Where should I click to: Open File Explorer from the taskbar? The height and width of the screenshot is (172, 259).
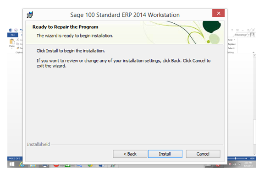click(33, 165)
